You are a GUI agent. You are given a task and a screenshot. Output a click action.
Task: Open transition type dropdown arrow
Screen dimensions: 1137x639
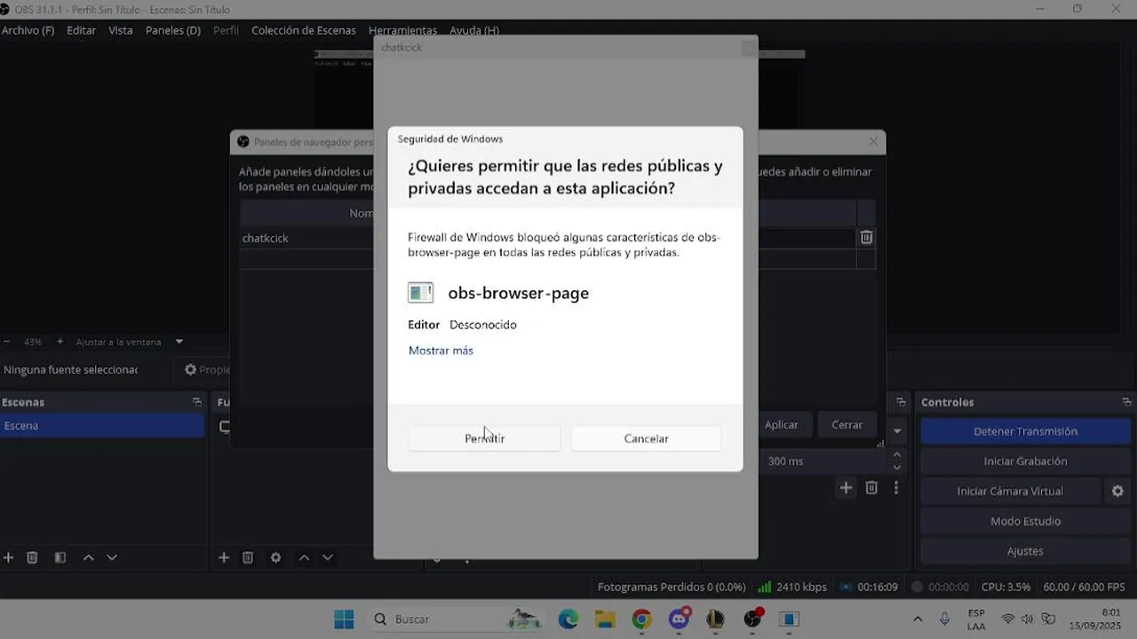point(897,431)
